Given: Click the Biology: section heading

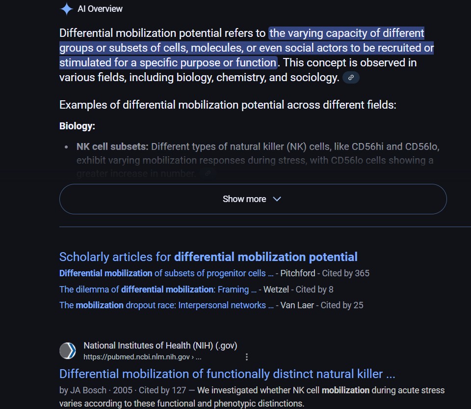Looking at the screenshot, I should coord(77,126).
